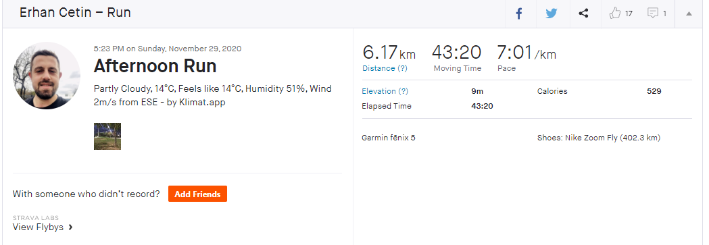Share activity on Facebook icon

pos(519,13)
